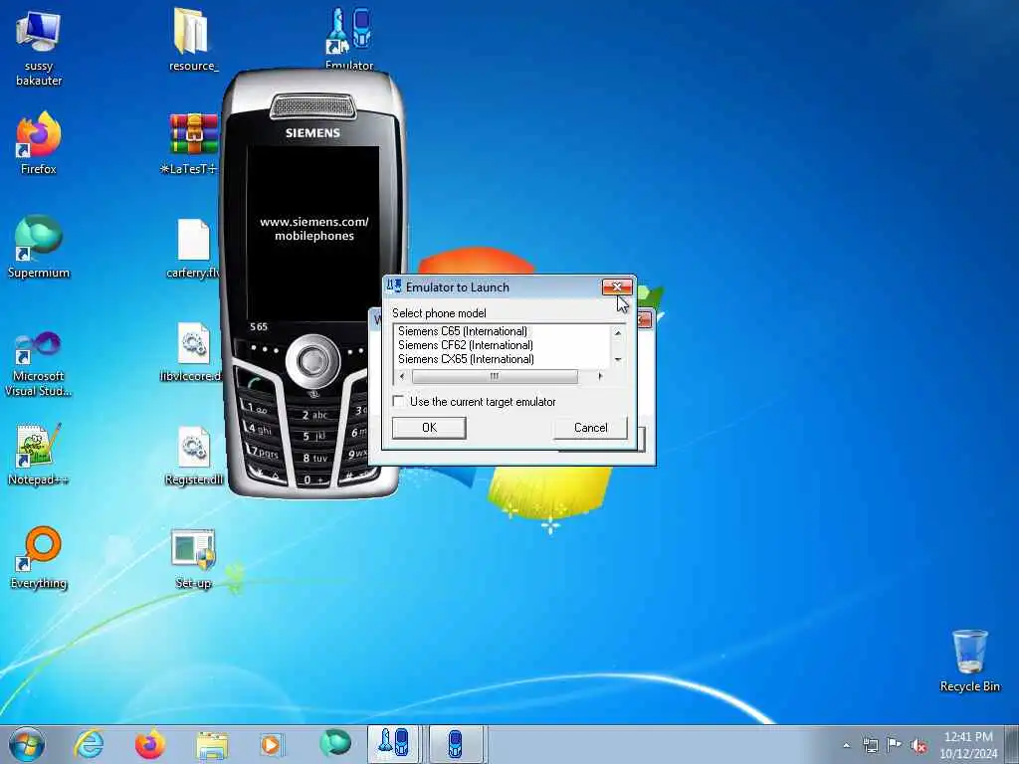This screenshot has height=764, width=1019.
Task: Click the horizontal scrollbar thumb
Action: tap(495, 376)
